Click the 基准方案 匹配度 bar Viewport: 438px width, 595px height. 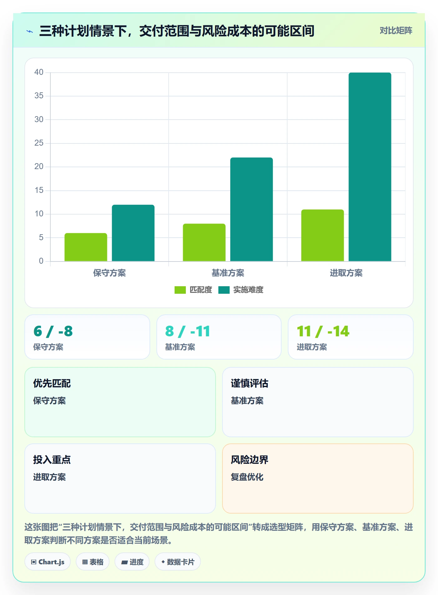coord(204,242)
